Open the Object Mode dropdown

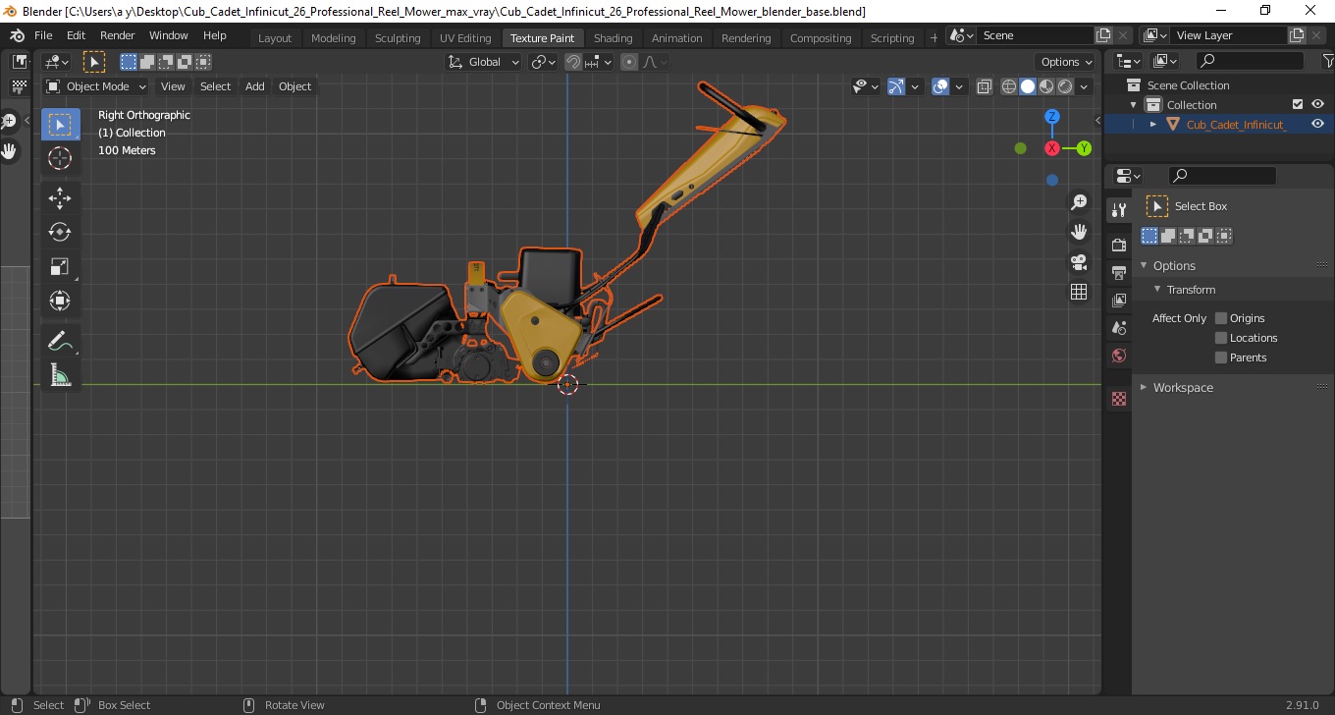[96, 86]
